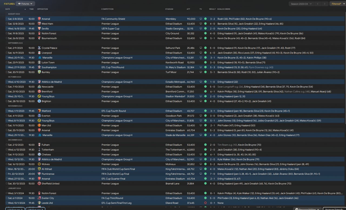Viewport: 346px width, 210px height.
Task: Click the Everton club badge
Action: click(39, 116)
